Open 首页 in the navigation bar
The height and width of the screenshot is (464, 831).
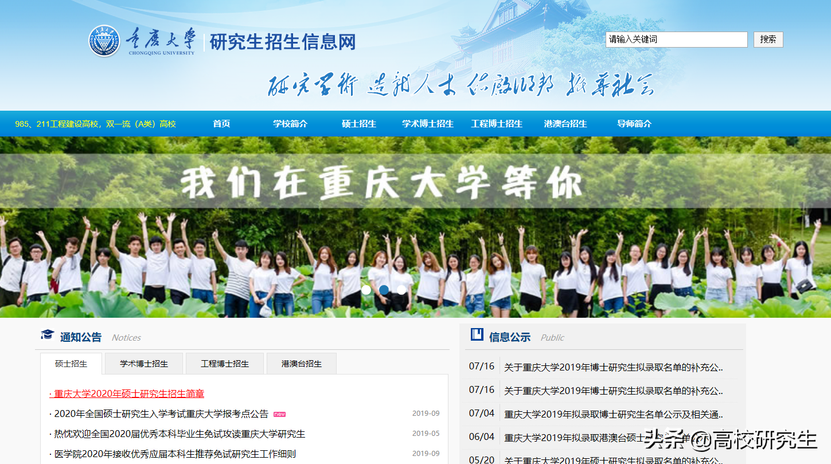click(221, 124)
